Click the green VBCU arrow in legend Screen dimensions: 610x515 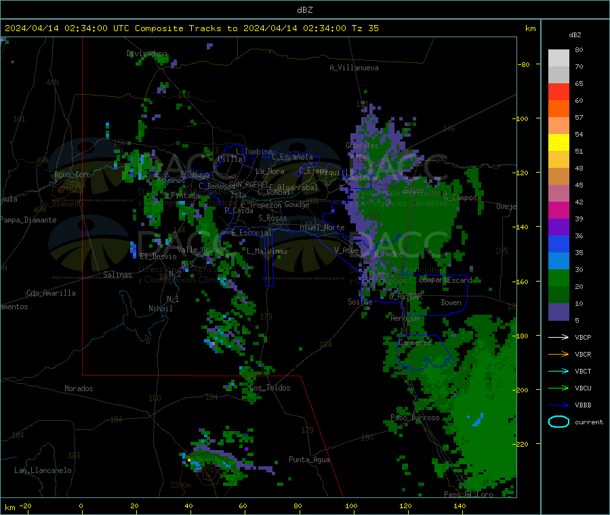click(558, 388)
